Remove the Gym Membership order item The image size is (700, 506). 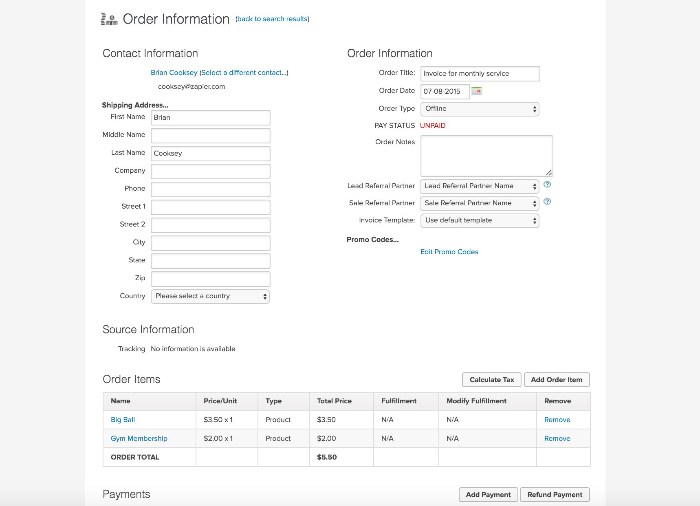coord(557,438)
